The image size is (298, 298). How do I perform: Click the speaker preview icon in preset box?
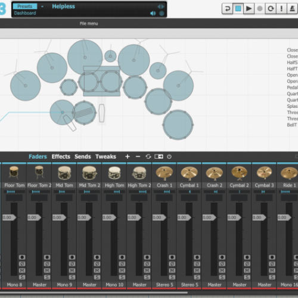tap(153, 13)
